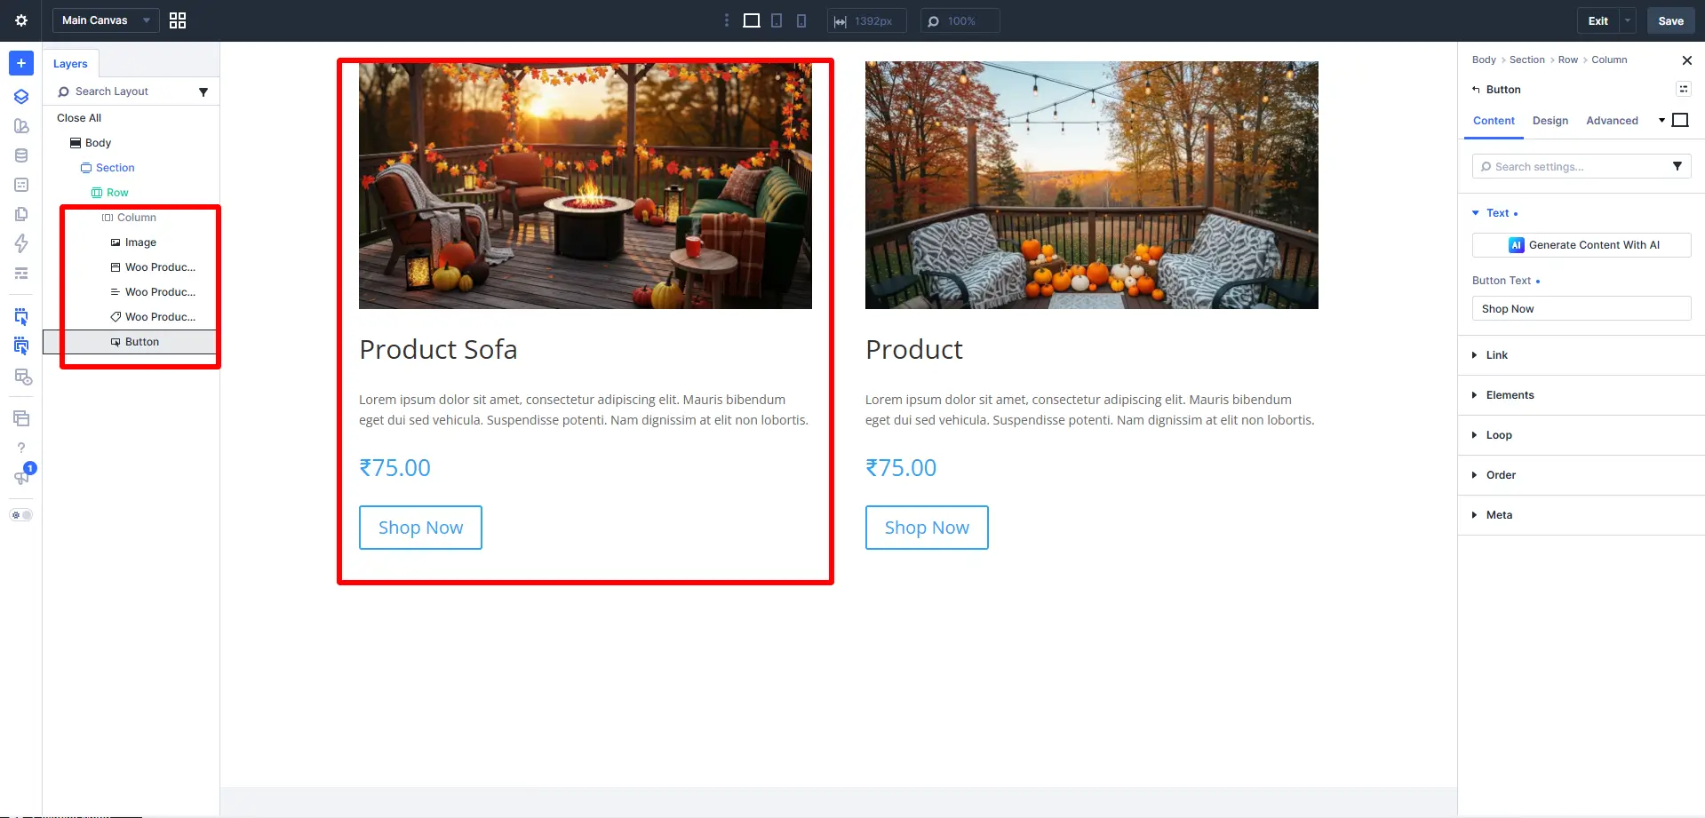This screenshot has height=818, width=1705.
Task: Open the layout preview eye icon in sidebar
Action: (x=23, y=377)
